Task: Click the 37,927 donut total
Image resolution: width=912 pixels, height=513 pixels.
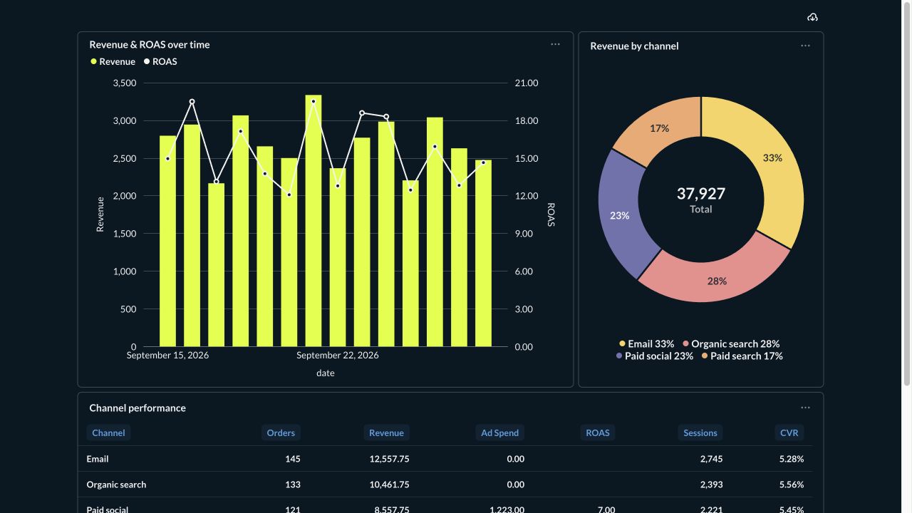Action: [701, 194]
